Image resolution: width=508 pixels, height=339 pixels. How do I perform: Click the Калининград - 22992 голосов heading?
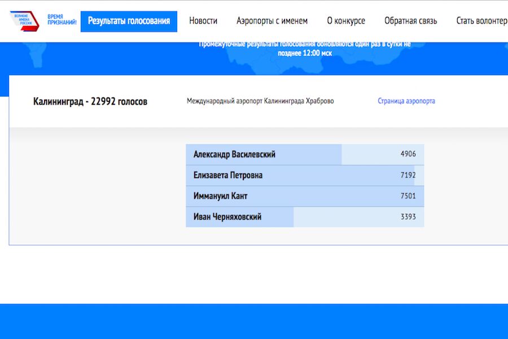(90, 102)
